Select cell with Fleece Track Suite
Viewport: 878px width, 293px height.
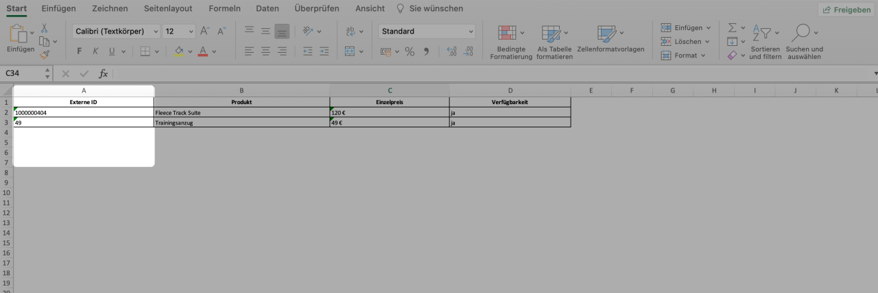click(x=241, y=112)
